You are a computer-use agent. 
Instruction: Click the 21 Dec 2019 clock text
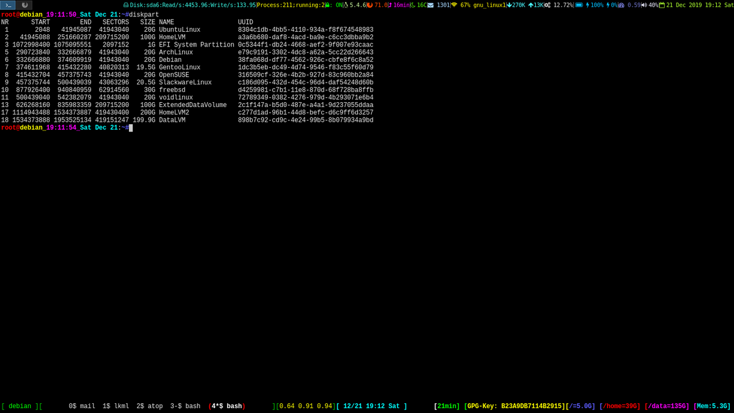(x=700, y=5)
